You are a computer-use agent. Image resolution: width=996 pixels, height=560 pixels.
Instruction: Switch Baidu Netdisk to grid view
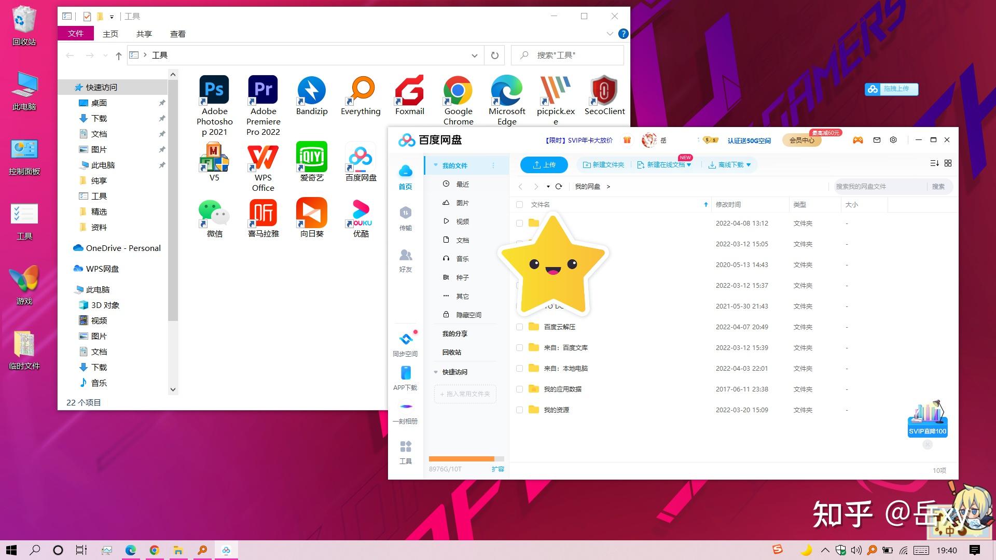click(948, 163)
